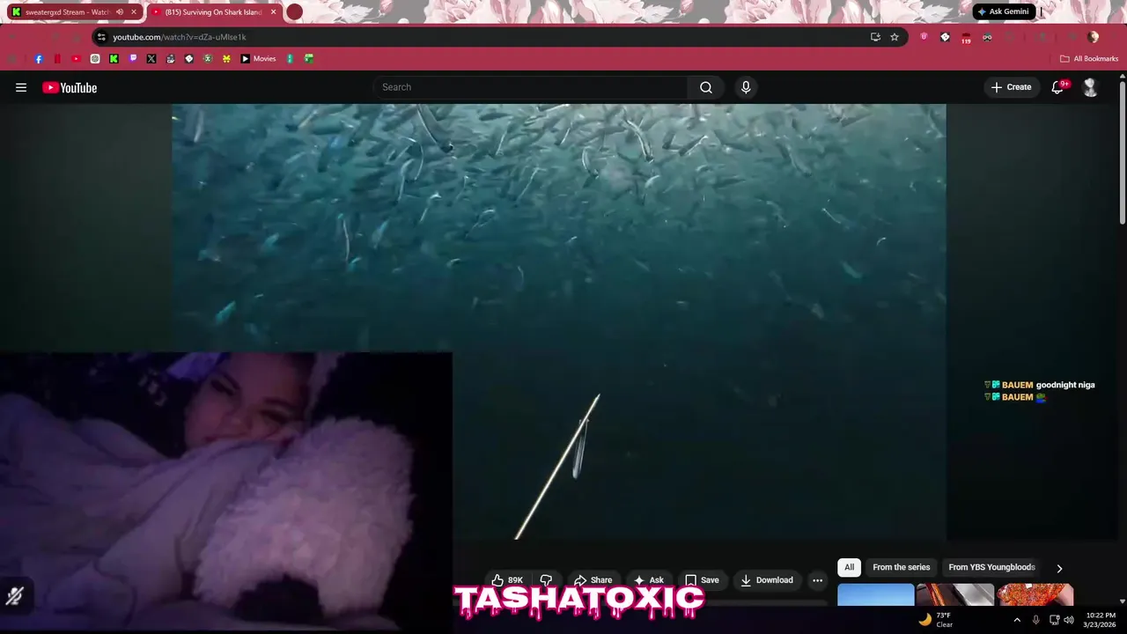The image size is (1127, 634).
Task: Open the YouTube guide hamburger menu
Action: [x=21, y=87]
